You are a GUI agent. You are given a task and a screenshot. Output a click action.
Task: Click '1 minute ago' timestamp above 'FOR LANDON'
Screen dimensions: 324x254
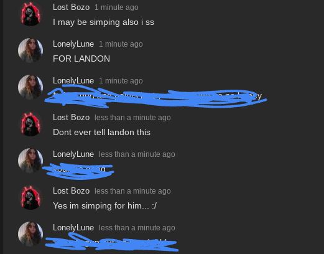coord(121,44)
